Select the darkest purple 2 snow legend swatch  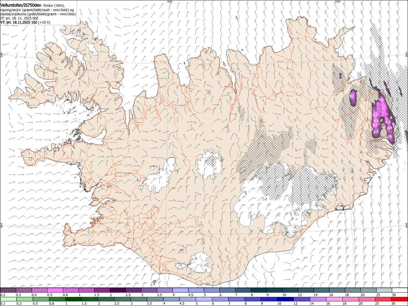(118, 290)
